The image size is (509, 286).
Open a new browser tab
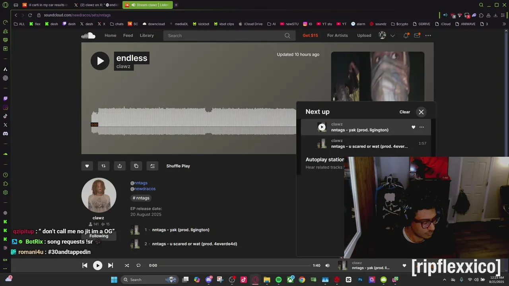pyautogui.click(x=176, y=5)
